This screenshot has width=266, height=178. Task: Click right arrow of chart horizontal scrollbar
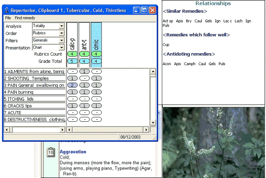pyautogui.click(x=146, y=130)
